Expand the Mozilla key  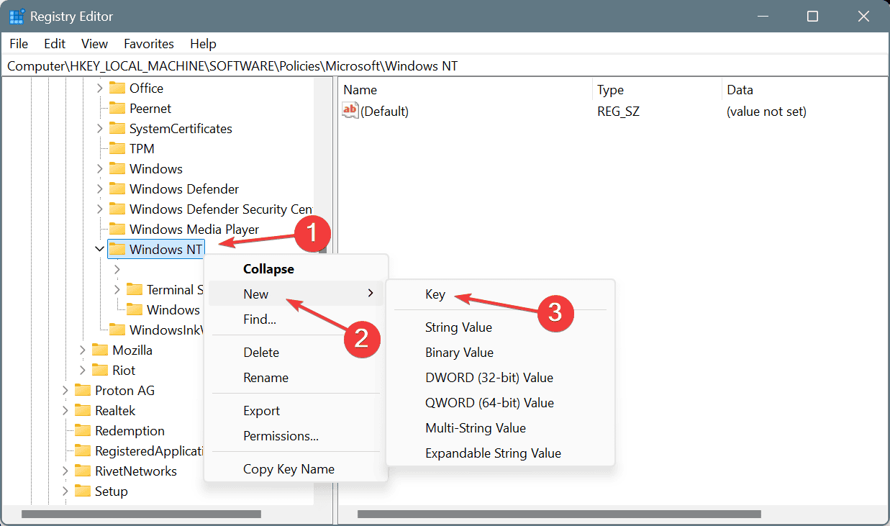pyautogui.click(x=82, y=350)
